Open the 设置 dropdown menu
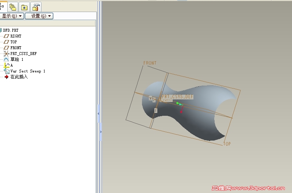 (39, 16)
